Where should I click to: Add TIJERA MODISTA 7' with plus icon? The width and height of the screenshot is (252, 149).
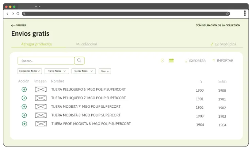coord(24,107)
